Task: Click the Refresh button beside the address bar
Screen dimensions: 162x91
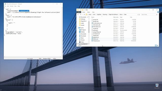Action: click(x=139, y=15)
